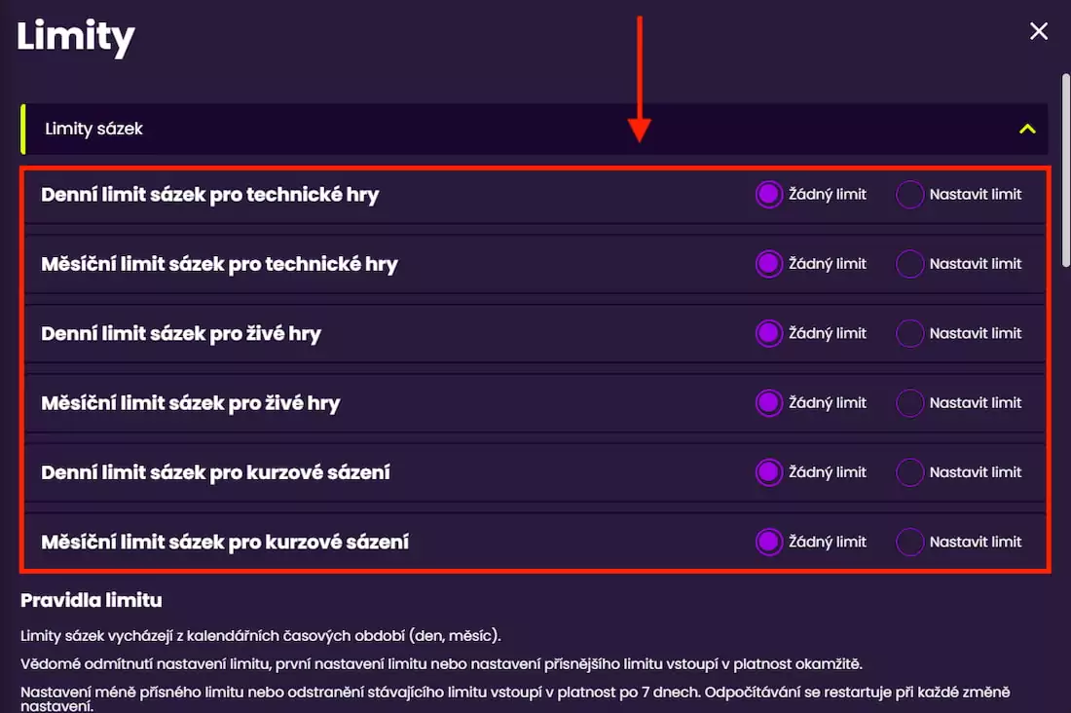The width and height of the screenshot is (1071, 713).
Task: Choose Nastavit limit for daily technické hry
Action: point(909,194)
